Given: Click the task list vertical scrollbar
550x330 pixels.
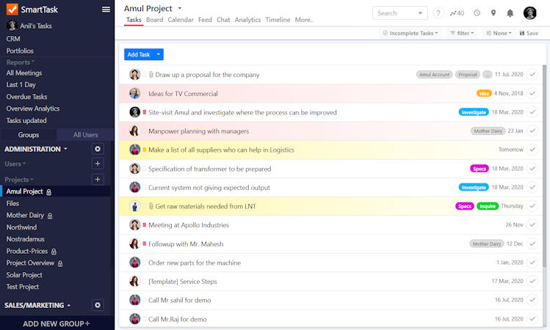Looking at the screenshot, I should coord(544,166).
